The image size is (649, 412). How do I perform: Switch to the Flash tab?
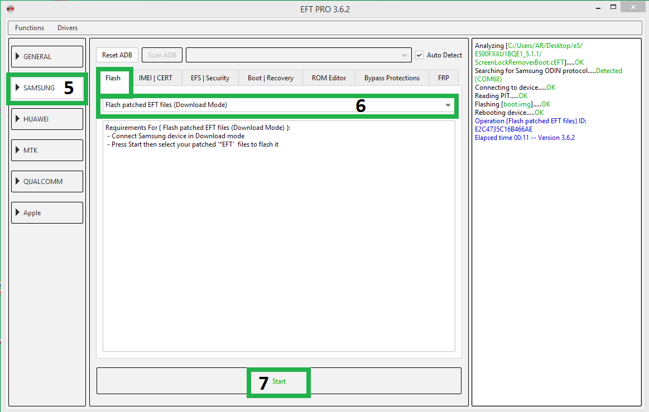[x=113, y=77]
